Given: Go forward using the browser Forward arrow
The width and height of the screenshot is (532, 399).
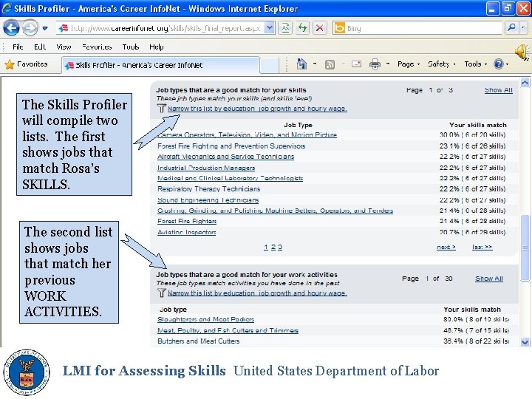Looking at the screenshot, I should (30, 28).
